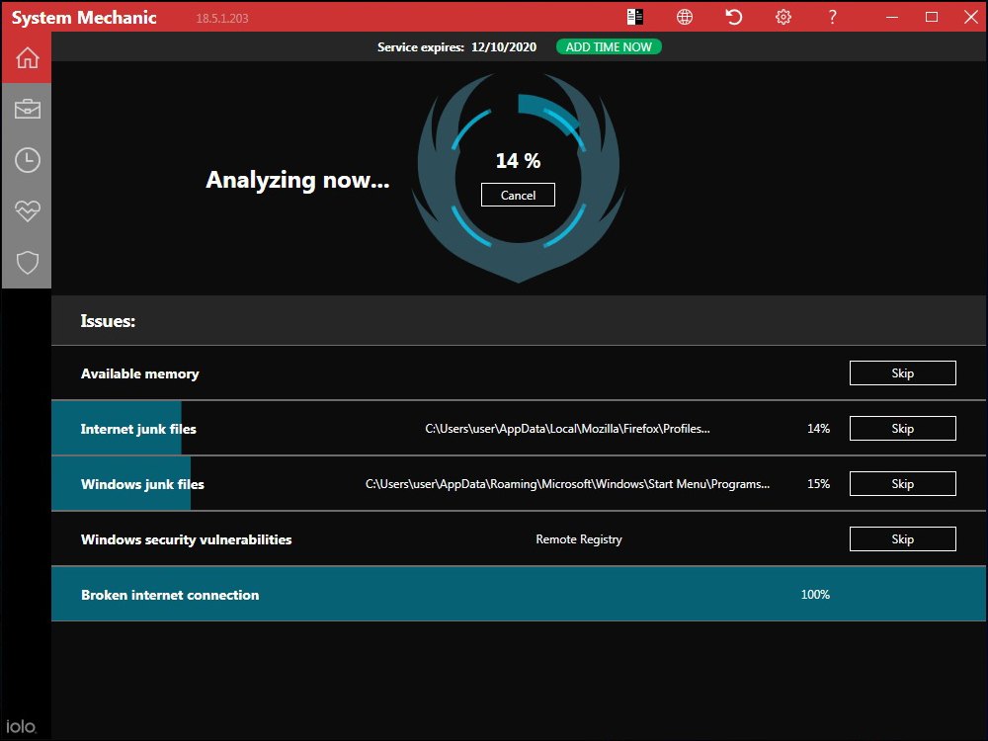
Task: Cancel the current analysis
Action: click(x=518, y=195)
